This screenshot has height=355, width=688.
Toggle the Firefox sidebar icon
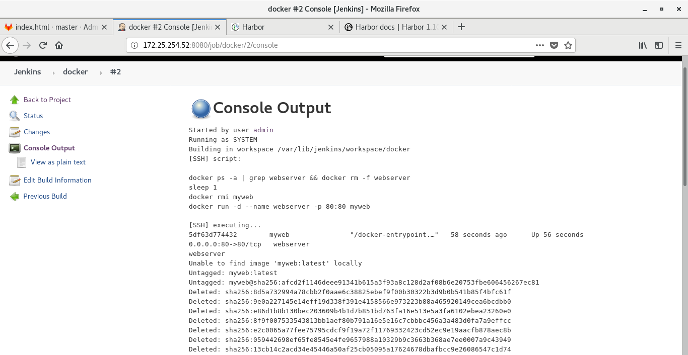point(659,45)
